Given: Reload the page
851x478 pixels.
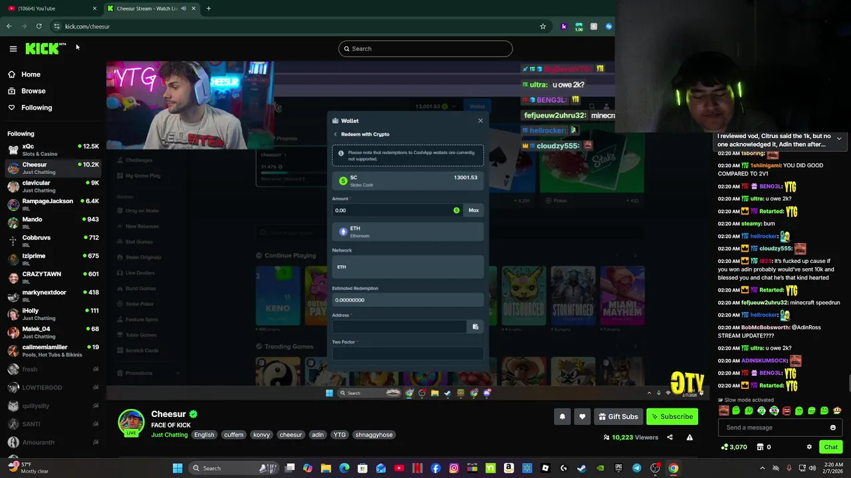Looking at the screenshot, I should [39, 27].
